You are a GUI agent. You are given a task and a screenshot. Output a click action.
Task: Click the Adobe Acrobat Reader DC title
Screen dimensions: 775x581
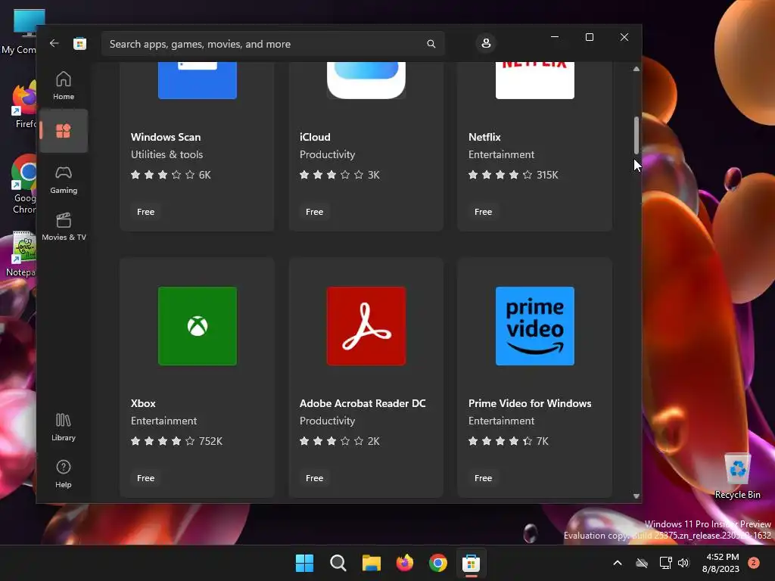[x=363, y=403]
